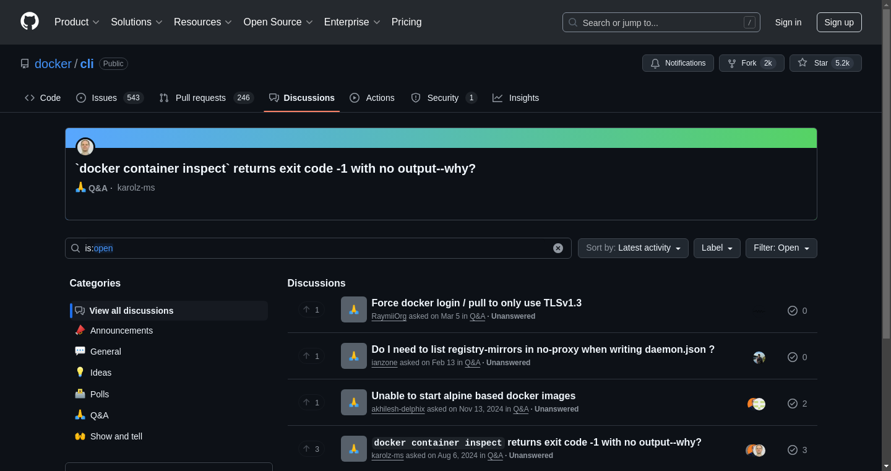
Task: Click participant avatar on registry-mirrors row
Action: click(x=759, y=357)
